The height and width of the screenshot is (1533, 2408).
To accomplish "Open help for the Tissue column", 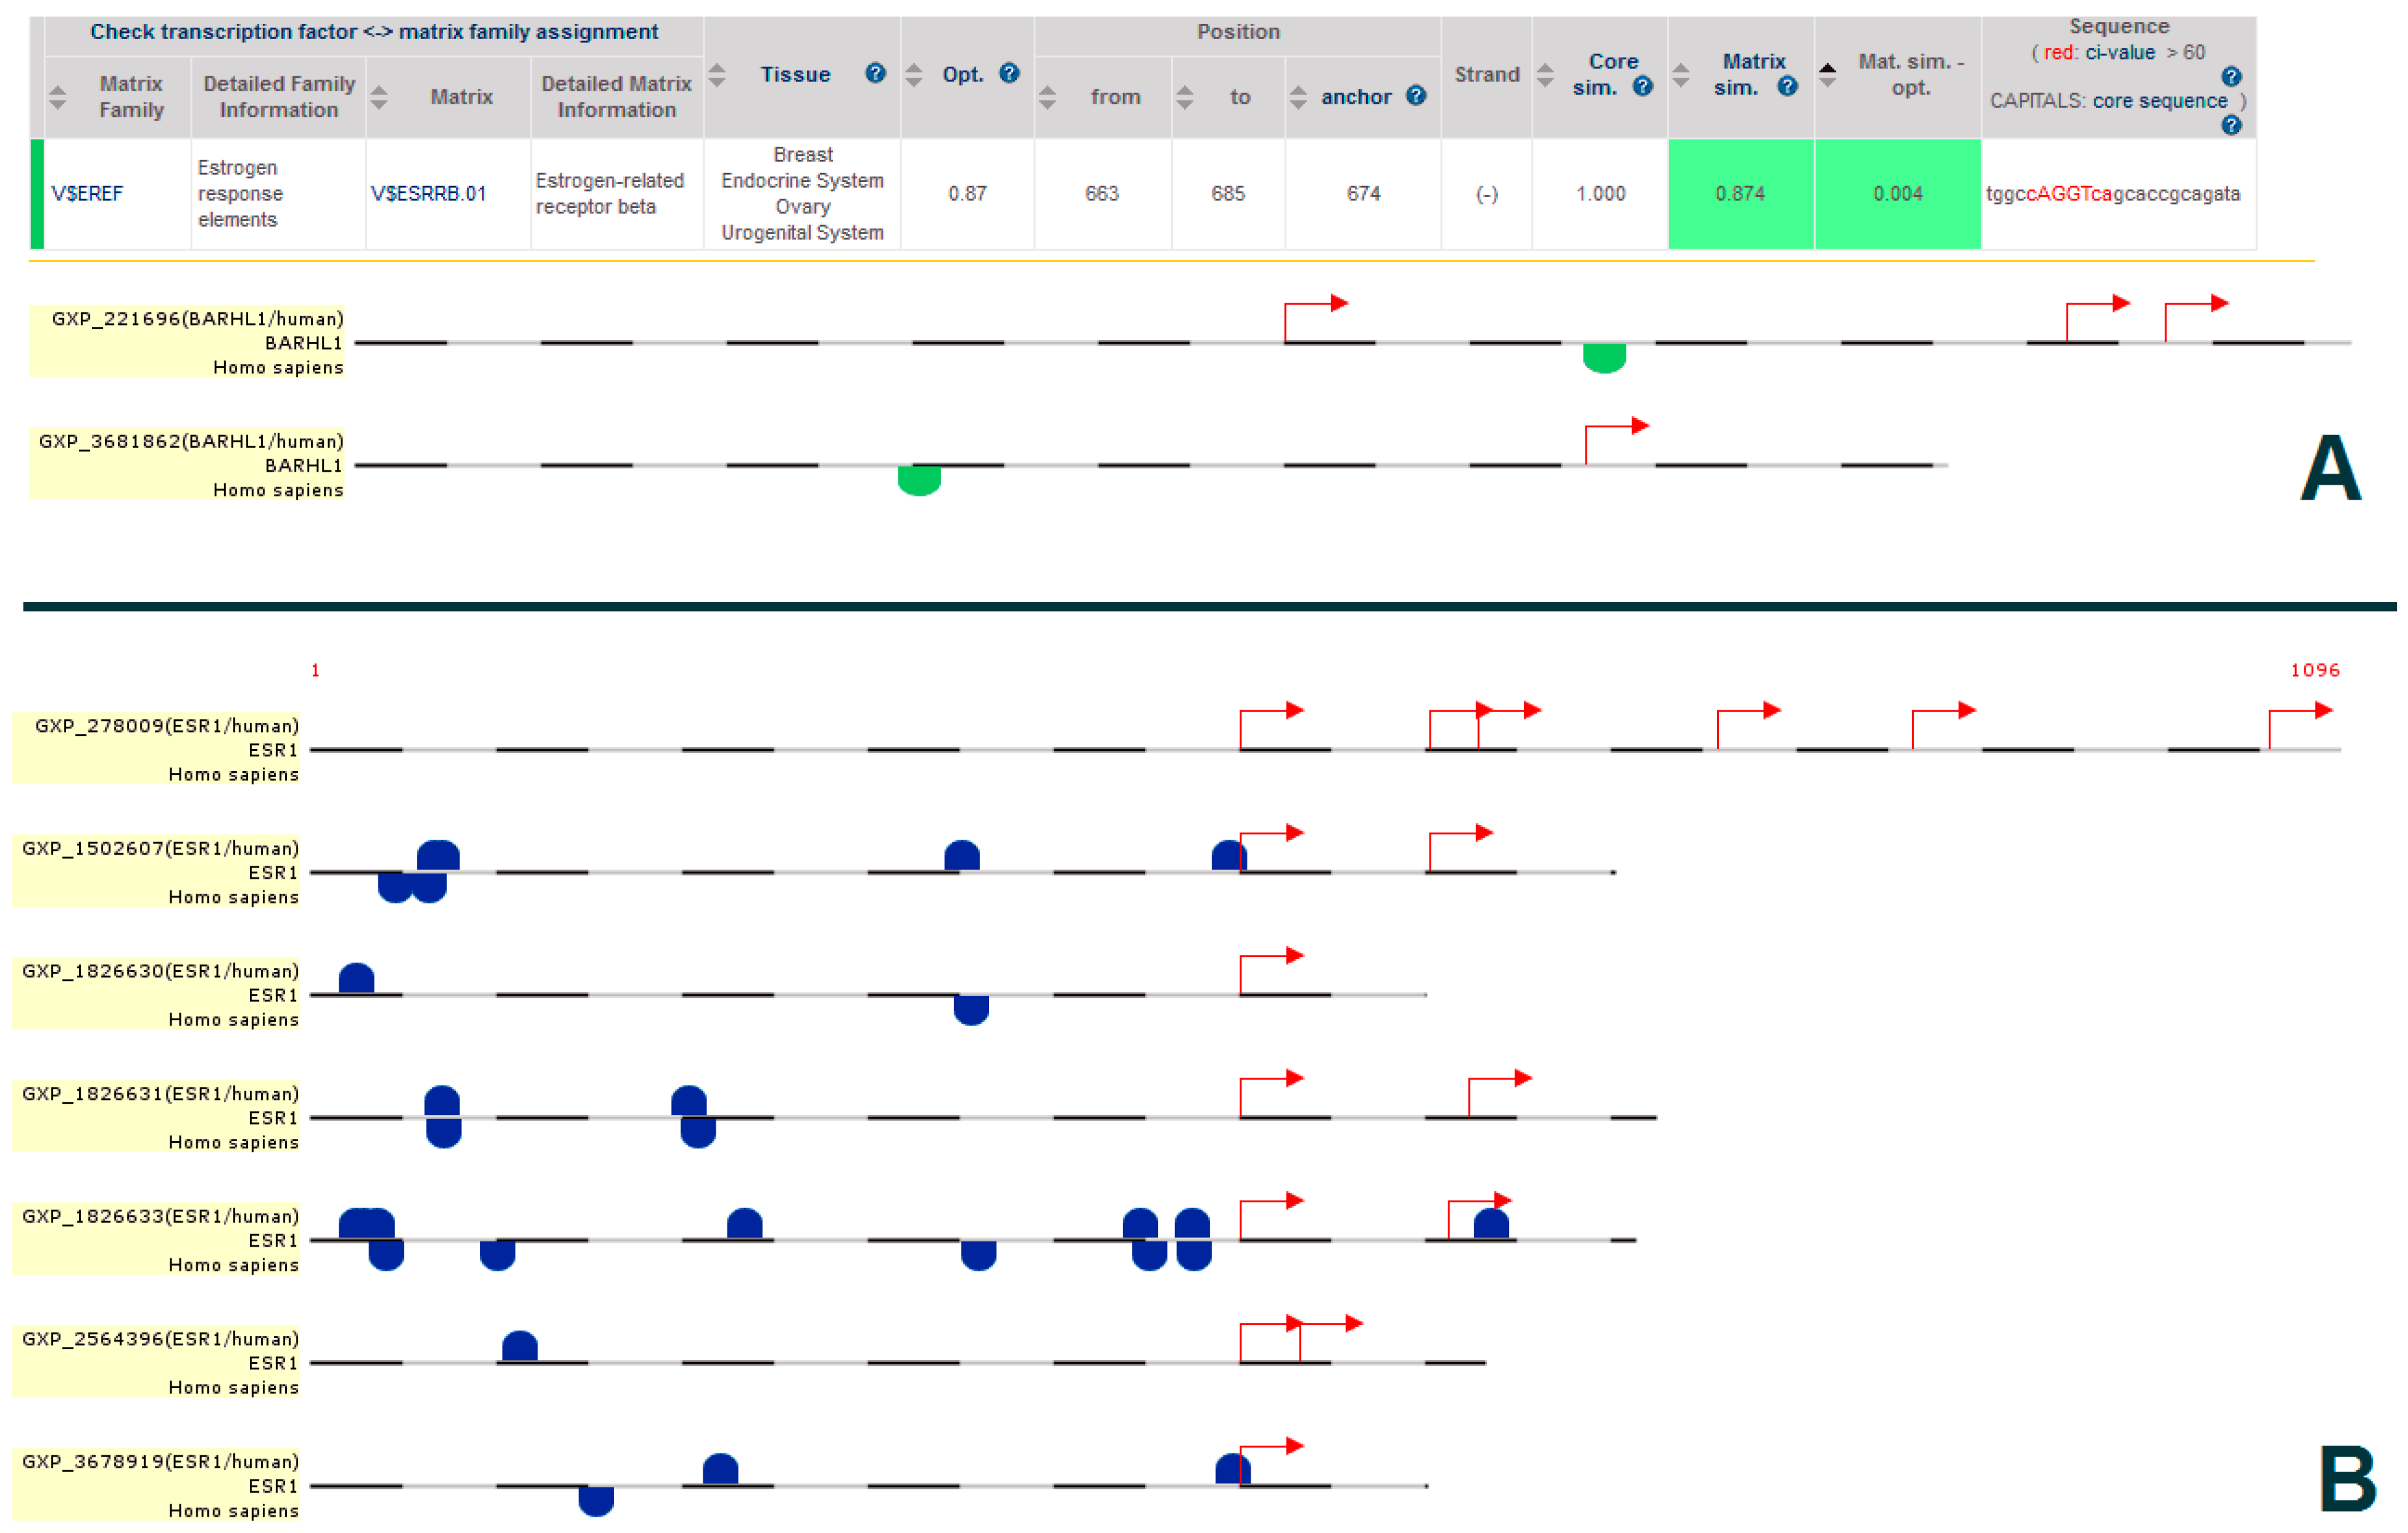I will click(x=875, y=73).
